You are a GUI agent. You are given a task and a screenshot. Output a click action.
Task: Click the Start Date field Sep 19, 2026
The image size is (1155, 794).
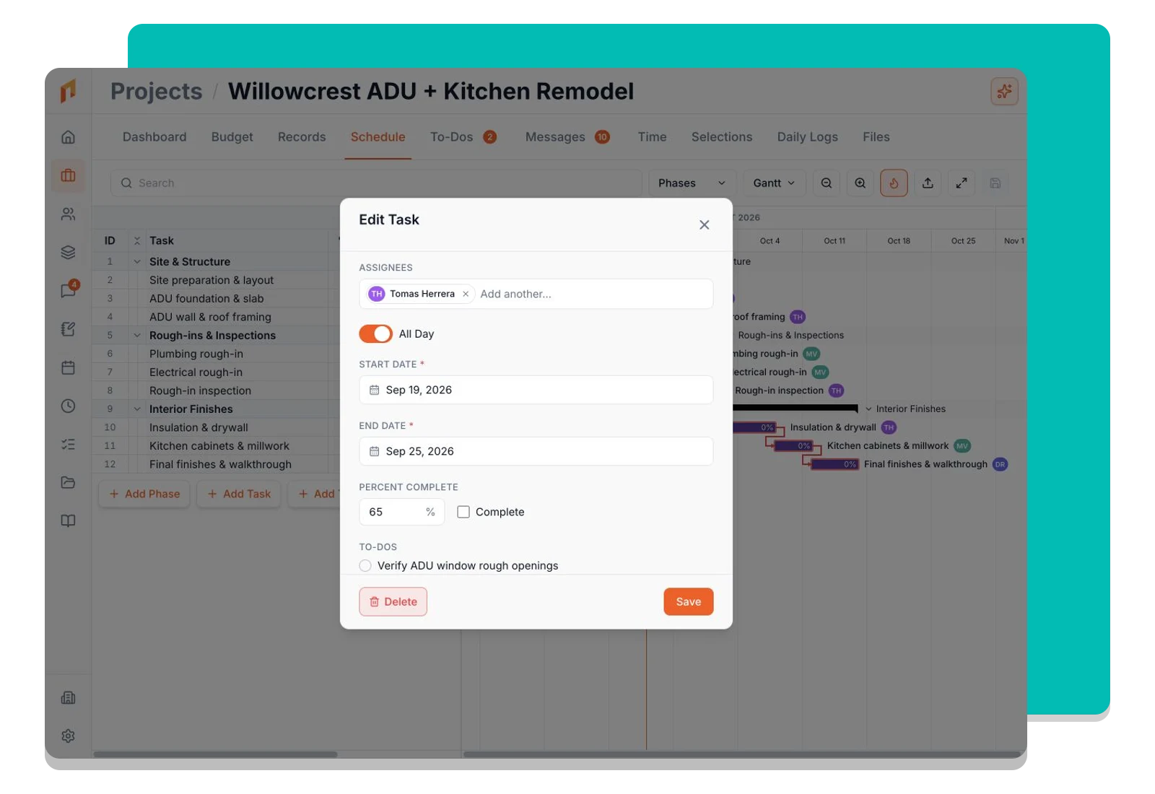pos(536,390)
